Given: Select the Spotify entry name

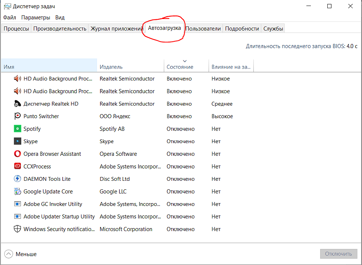Looking at the screenshot, I should click(x=32, y=129).
